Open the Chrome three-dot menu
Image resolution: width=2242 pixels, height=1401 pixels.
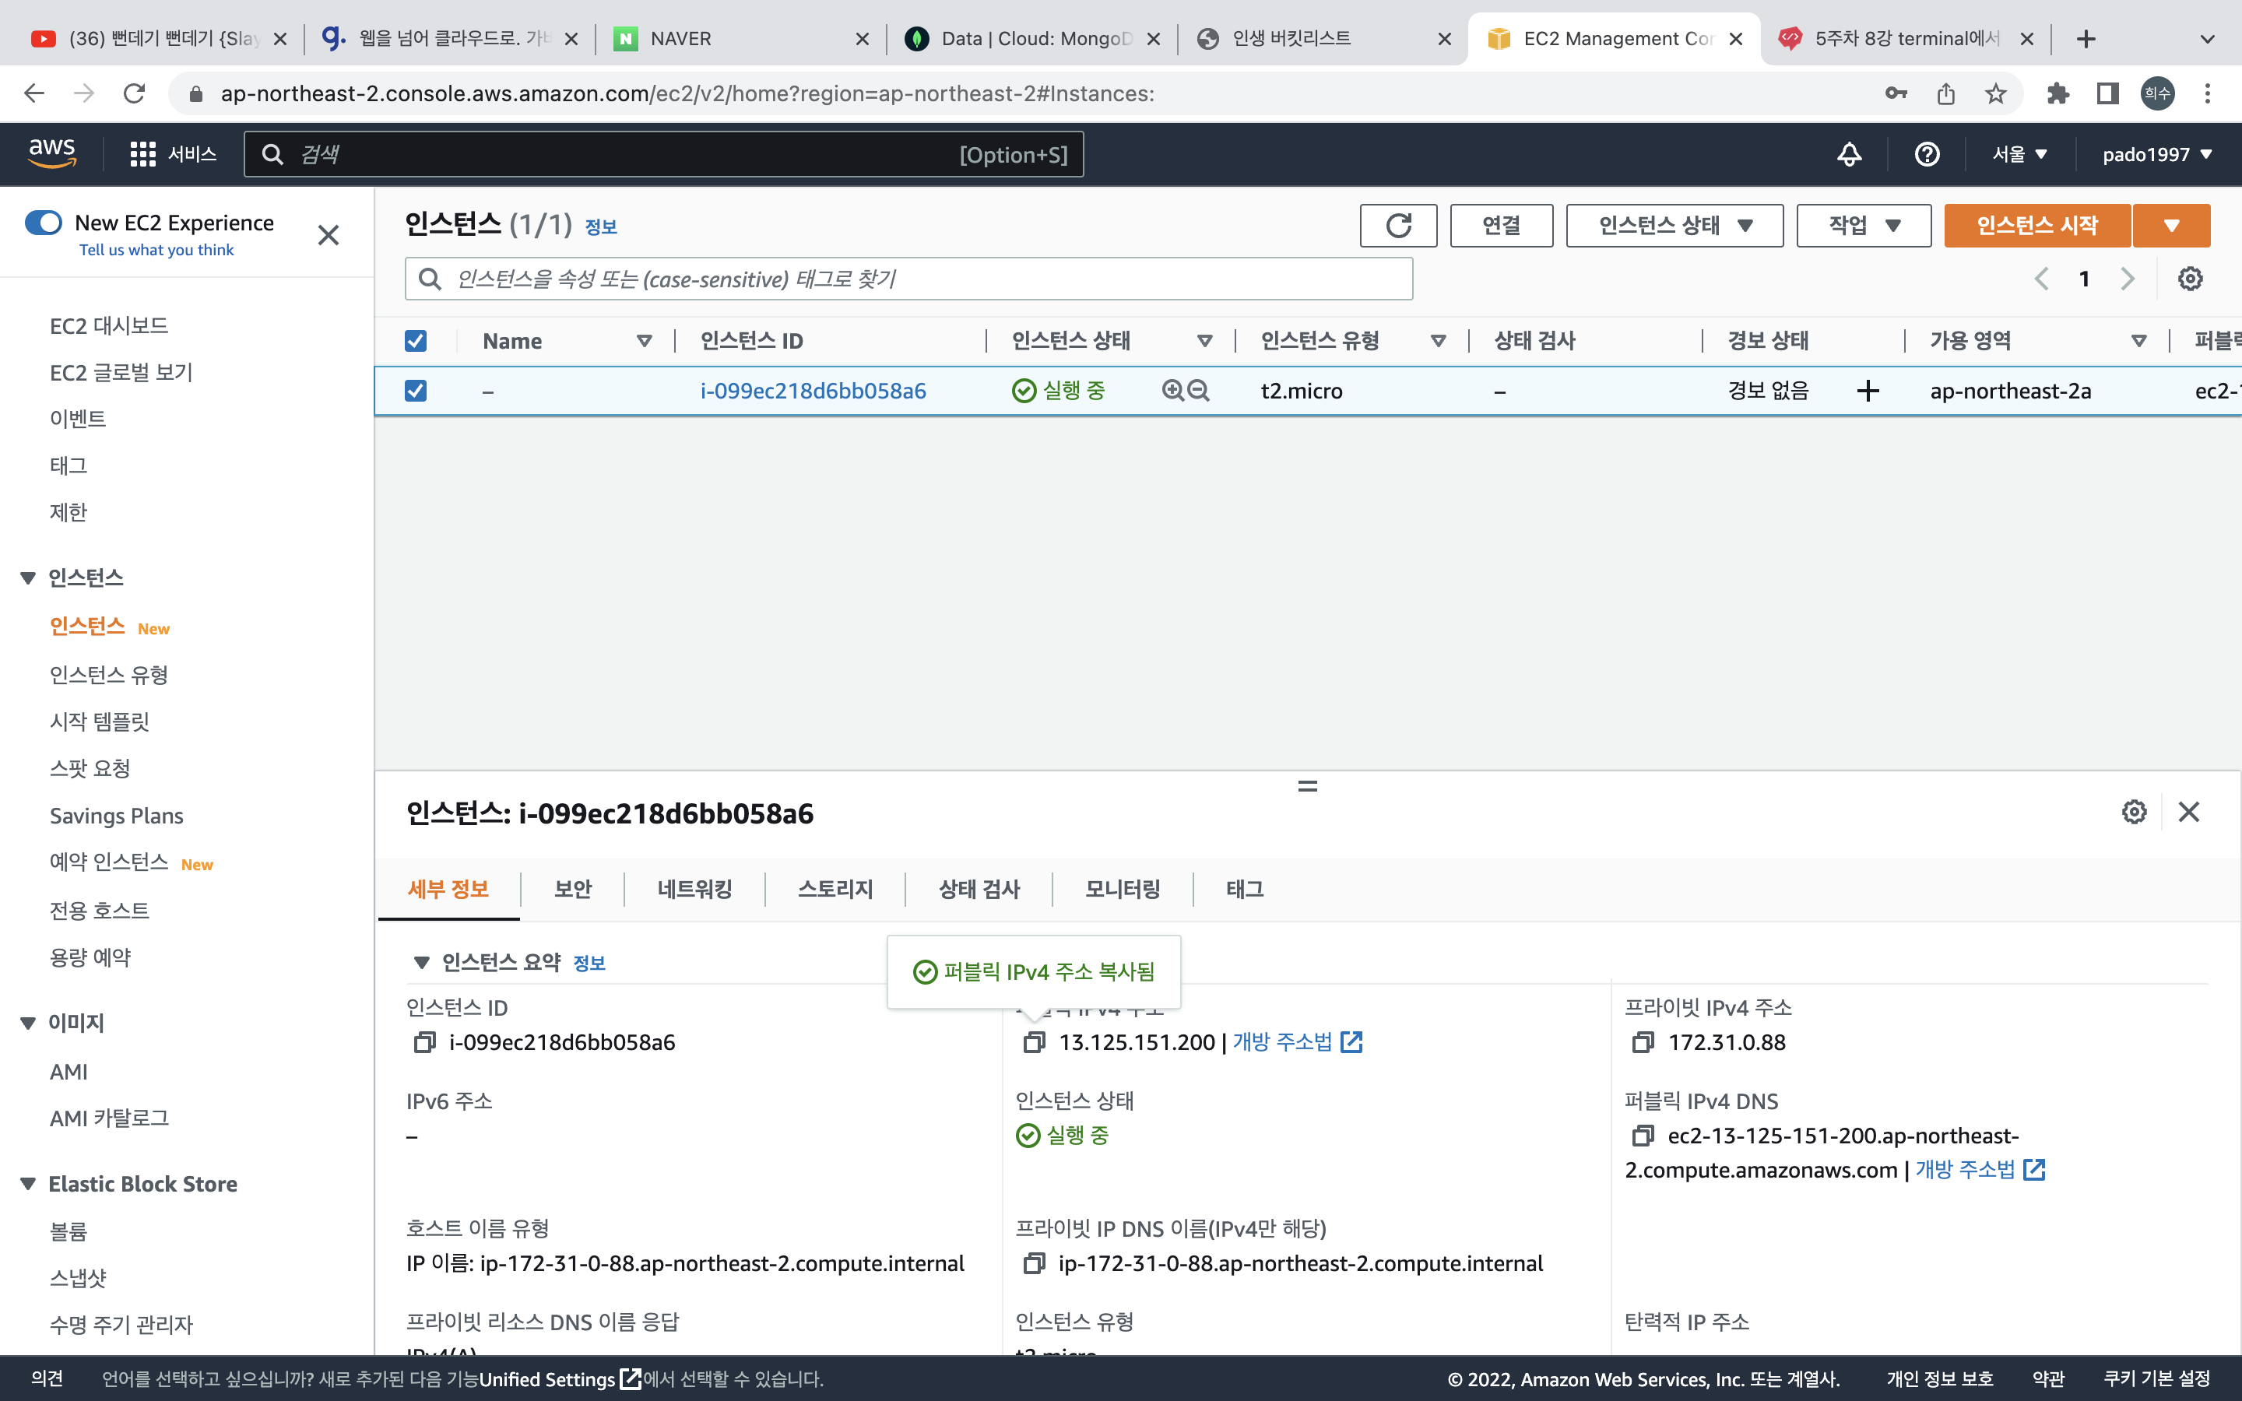pos(2208,93)
